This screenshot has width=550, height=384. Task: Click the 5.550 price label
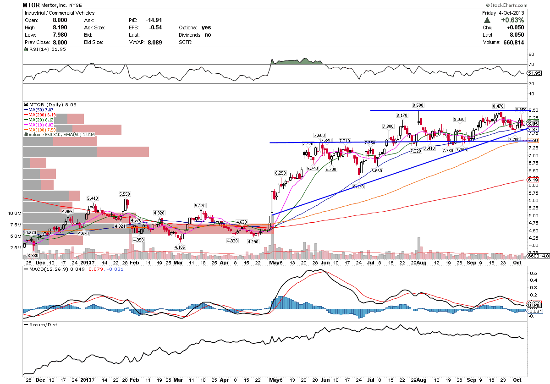124,194
